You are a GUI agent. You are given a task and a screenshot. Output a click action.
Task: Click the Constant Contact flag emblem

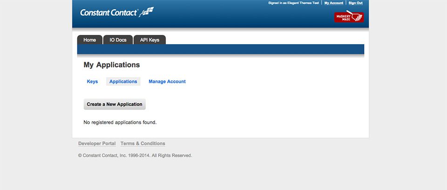pyautogui.click(x=147, y=11)
